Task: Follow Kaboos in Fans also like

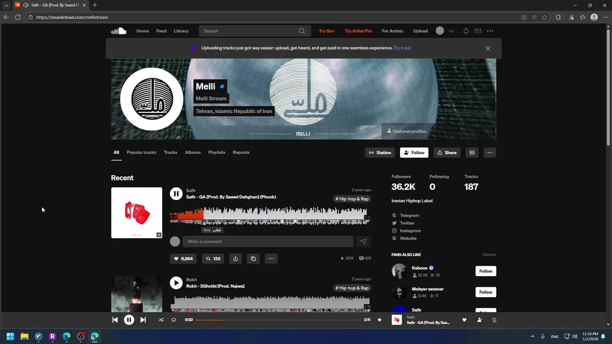Action: tap(486, 271)
